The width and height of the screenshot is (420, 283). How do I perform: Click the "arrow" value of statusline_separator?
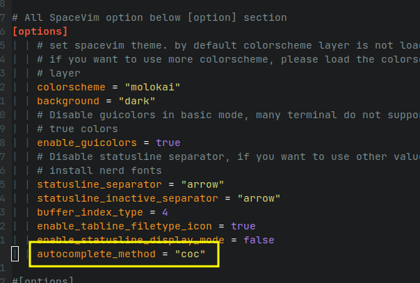(202, 184)
